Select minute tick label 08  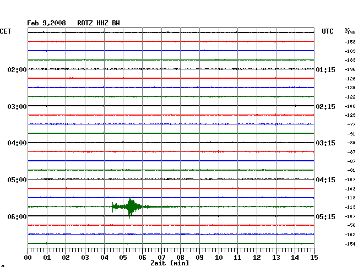[x=180, y=258]
